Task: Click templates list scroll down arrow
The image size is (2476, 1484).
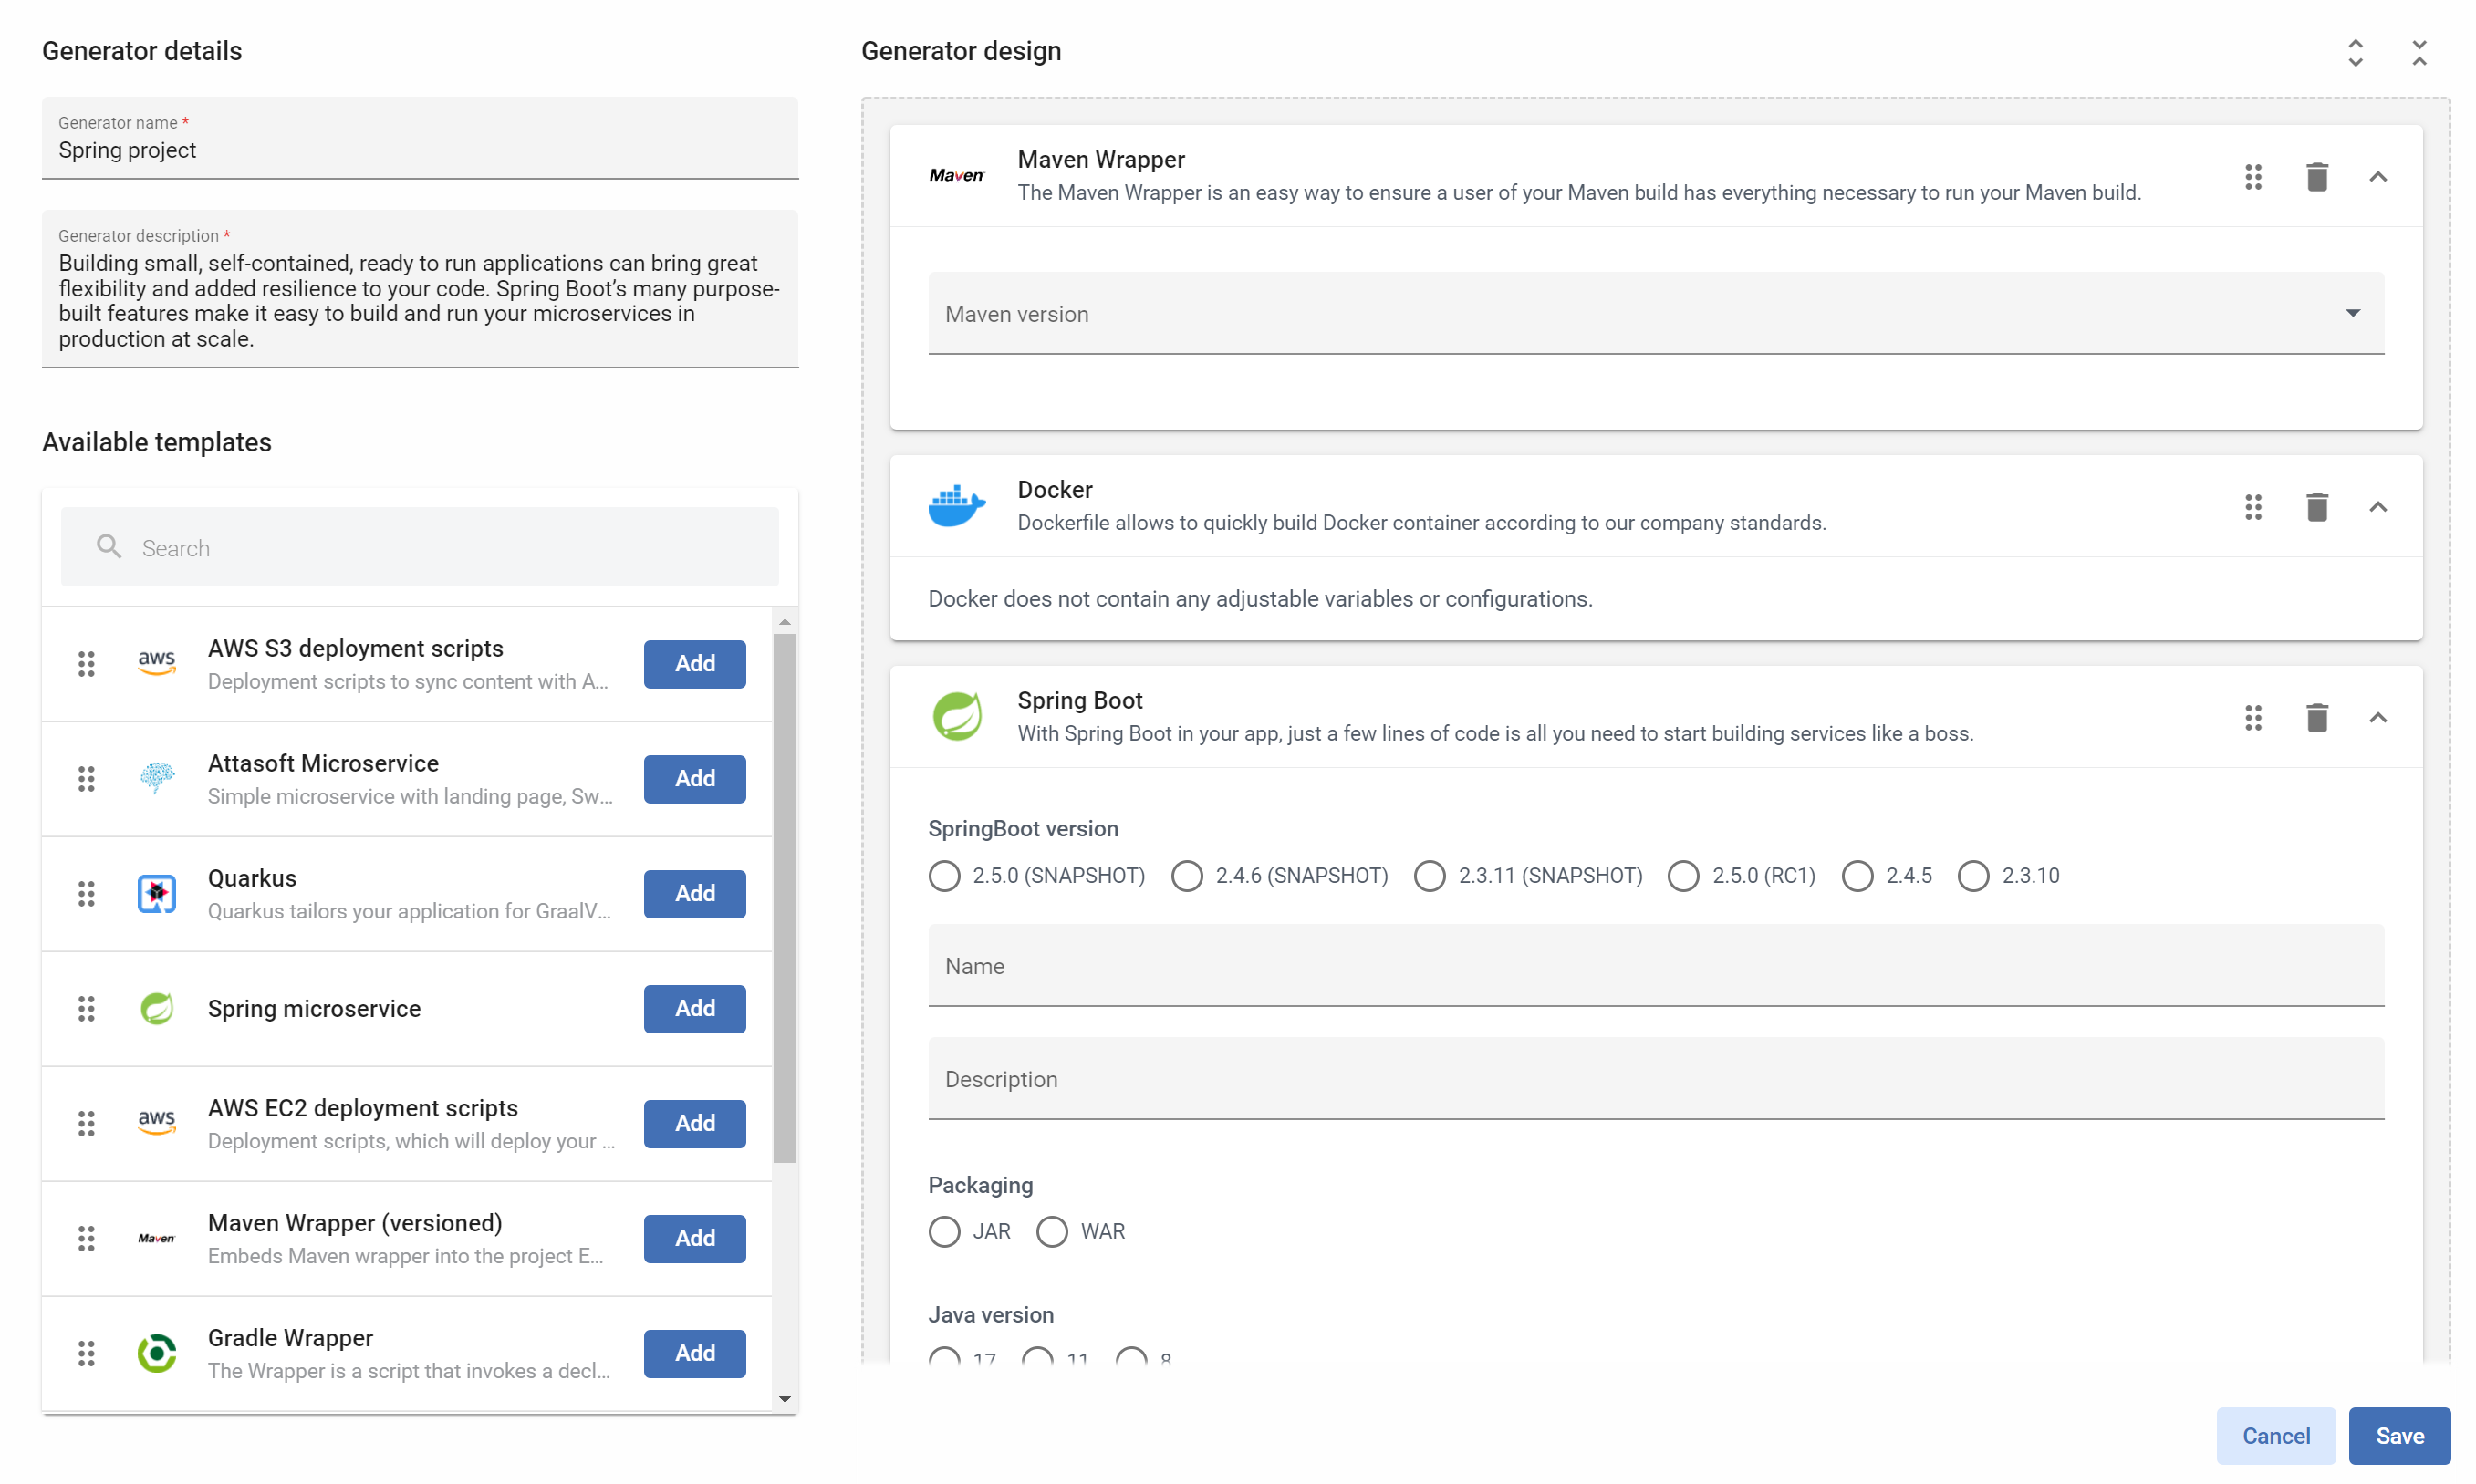Action: [785, 1399]
